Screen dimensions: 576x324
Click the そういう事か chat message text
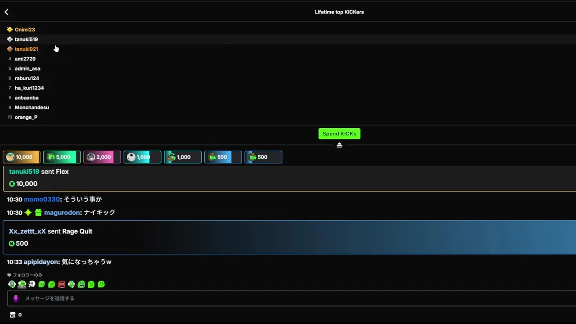pyautogui.click(x=83, y=199)
